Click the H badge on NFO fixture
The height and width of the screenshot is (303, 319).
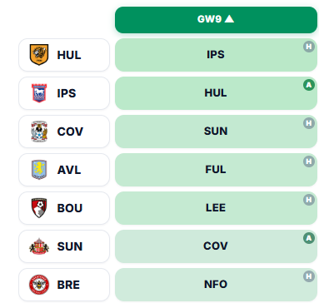click(309, 276)
